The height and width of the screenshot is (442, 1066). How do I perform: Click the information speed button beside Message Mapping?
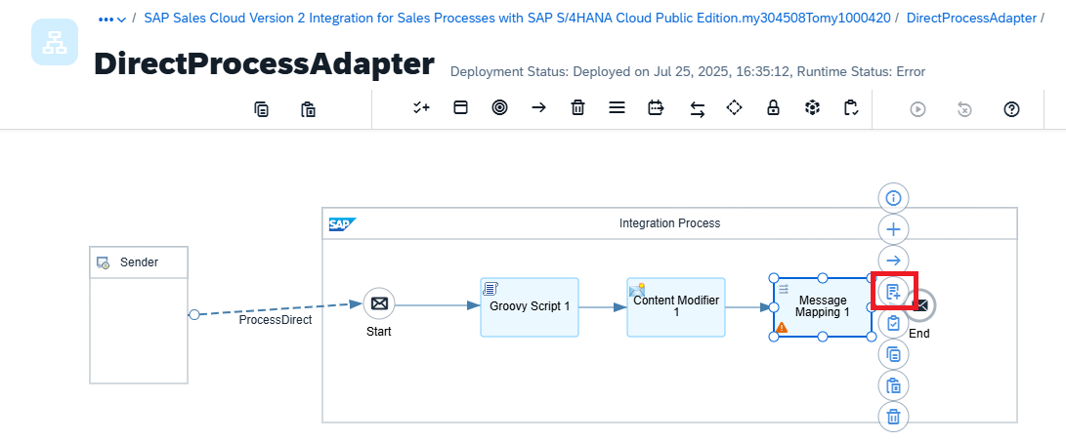click(893, 198)
